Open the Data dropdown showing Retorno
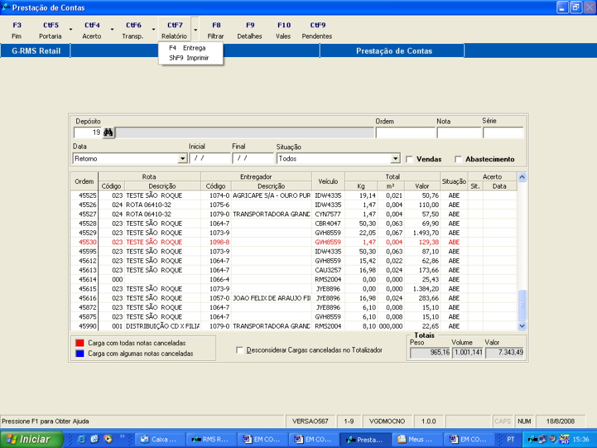Image resolution: width=597 pixels, height=448 pixels. click(182, 159)
